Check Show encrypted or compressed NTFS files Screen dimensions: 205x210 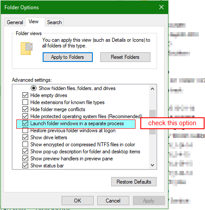(25, 145)
